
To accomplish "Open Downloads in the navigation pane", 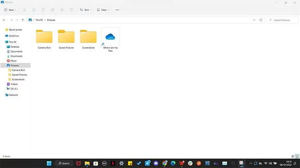I will 15,56.
